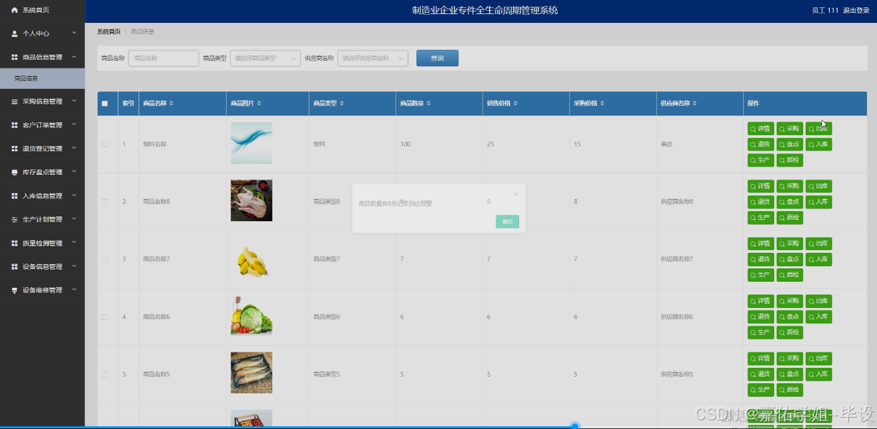
Task: Click 出库 in row 商品名称6
Action: point(818,301)
